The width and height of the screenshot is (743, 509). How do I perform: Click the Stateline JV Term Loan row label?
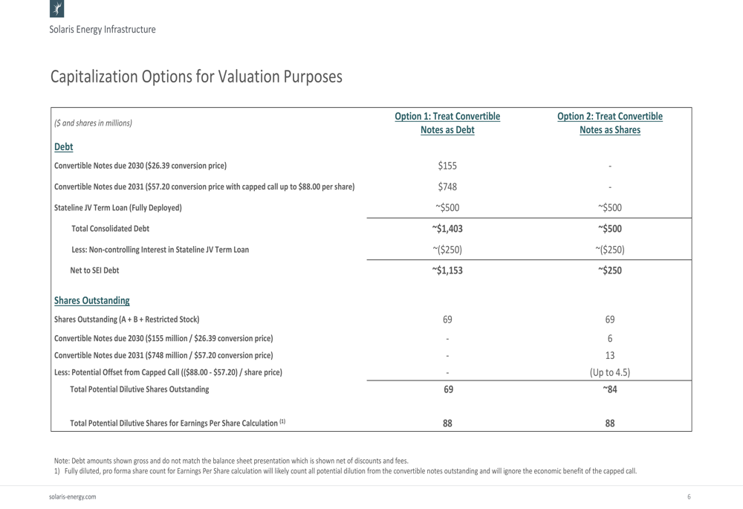tap(118, 207)
